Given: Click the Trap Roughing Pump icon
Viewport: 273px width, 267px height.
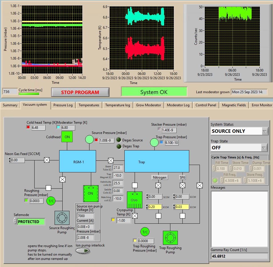Looking at the screenshot, I should (x=170, y=238).
